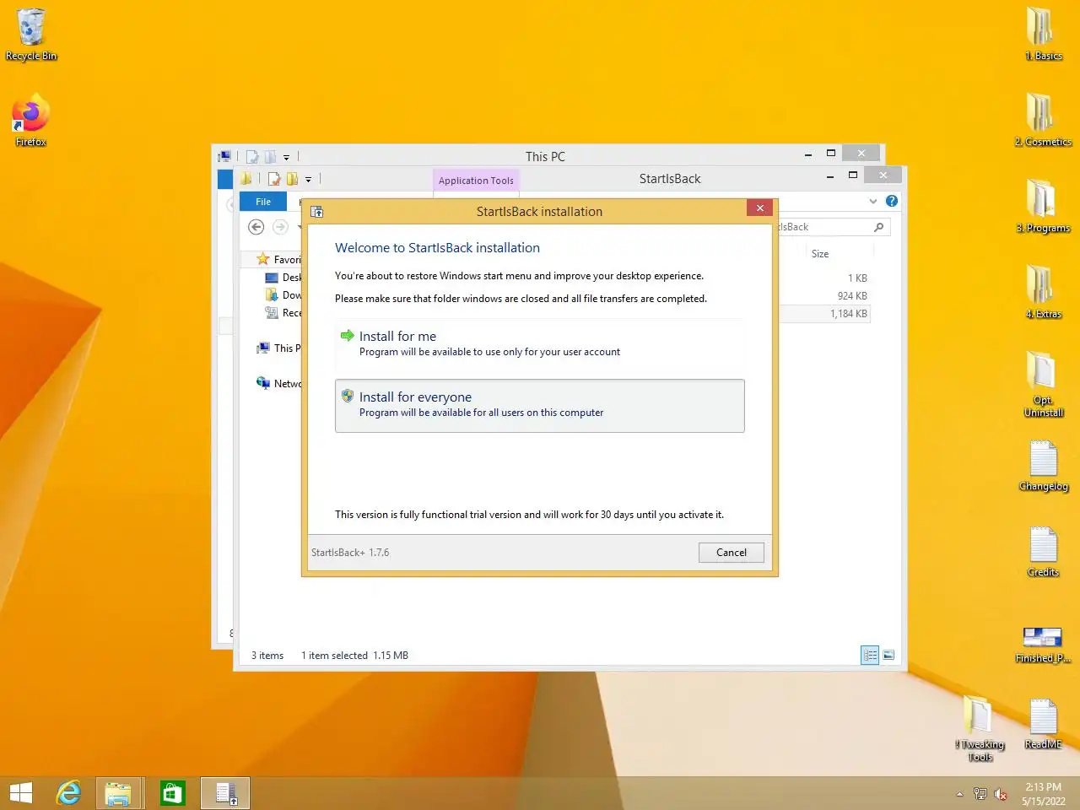The width and height of the screenshot is (1080, 810).
Task: Click Properties icon in StartIsBack quick access toolbar
Action: tap(274, 179)
